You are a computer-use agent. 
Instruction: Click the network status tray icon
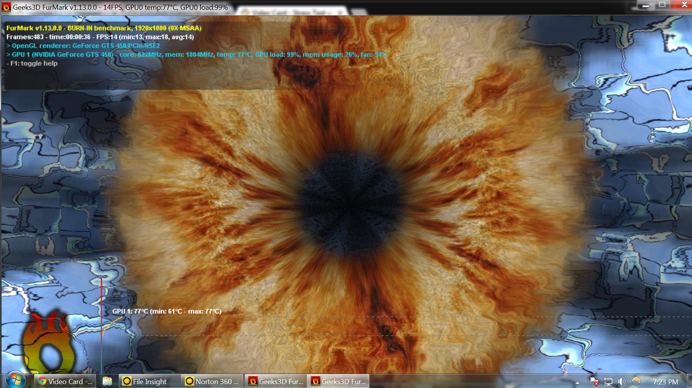(608, 381)
